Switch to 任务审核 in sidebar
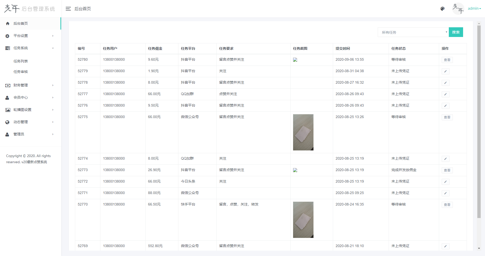The image size is (485, 256). 21,71
